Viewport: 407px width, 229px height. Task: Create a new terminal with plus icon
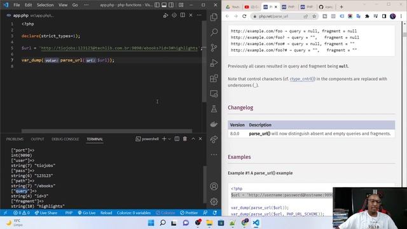coord(164,139)
